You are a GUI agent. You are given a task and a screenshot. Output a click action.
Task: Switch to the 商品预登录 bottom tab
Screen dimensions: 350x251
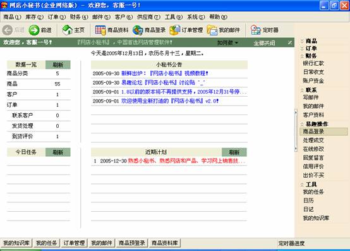click(132, 243)
